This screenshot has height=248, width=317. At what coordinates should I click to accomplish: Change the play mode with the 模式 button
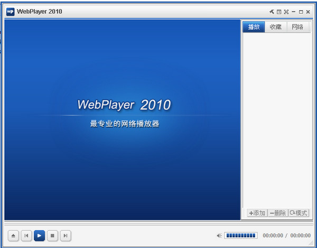pos(299,213)
